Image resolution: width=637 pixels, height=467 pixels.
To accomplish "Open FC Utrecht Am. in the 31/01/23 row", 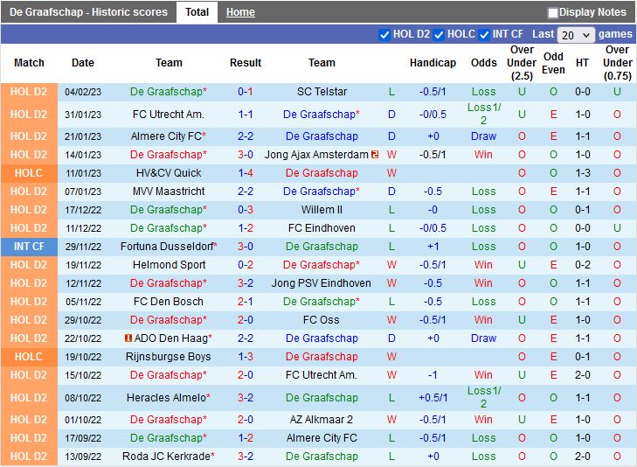I will [168, 115].
